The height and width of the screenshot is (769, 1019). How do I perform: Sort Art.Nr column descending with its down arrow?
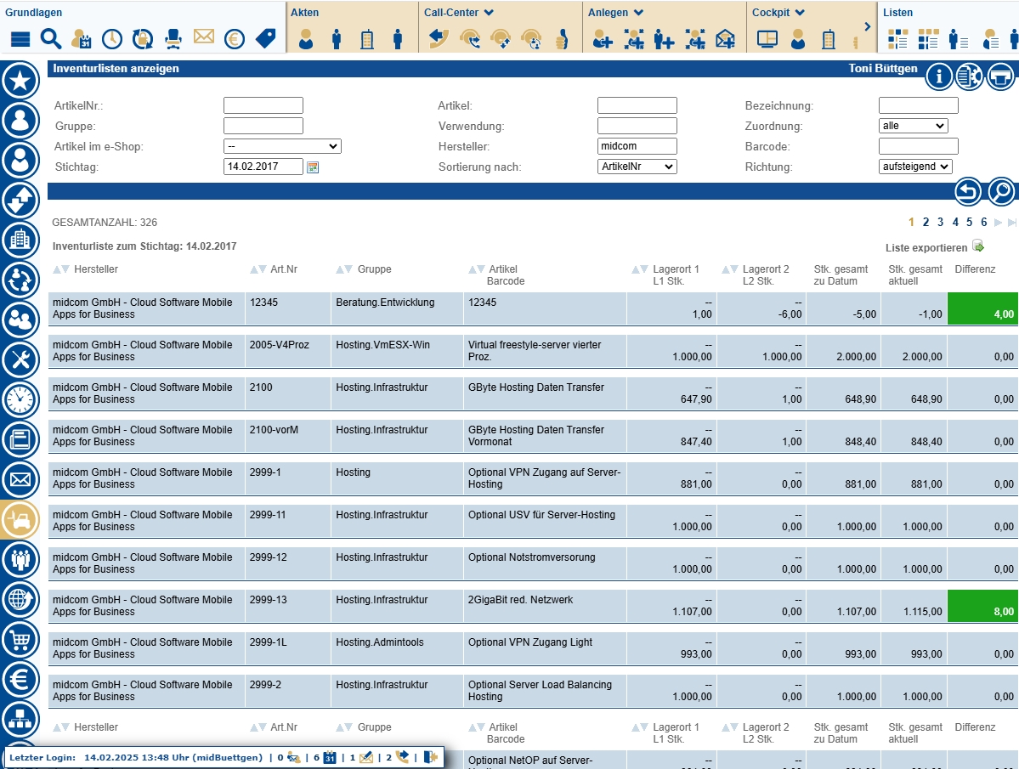[262, 269]
